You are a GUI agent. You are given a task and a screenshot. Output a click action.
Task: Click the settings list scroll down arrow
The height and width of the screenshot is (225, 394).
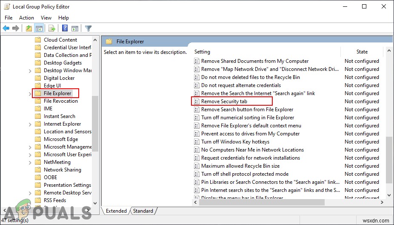click(x=389, y=195)
